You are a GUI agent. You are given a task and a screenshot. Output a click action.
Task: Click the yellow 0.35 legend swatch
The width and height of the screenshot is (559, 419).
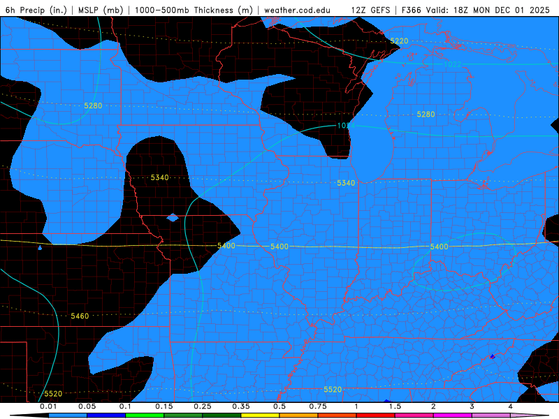point(260,416)
